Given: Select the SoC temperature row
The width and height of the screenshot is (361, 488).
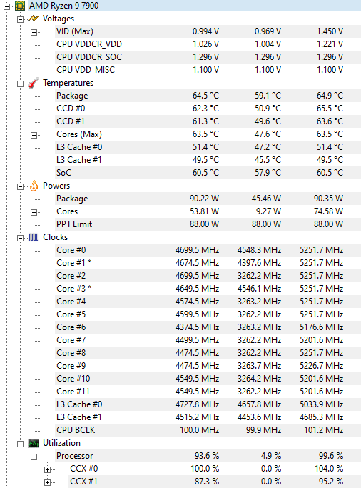Looking at the screenshot, I should tap(208, 172).
